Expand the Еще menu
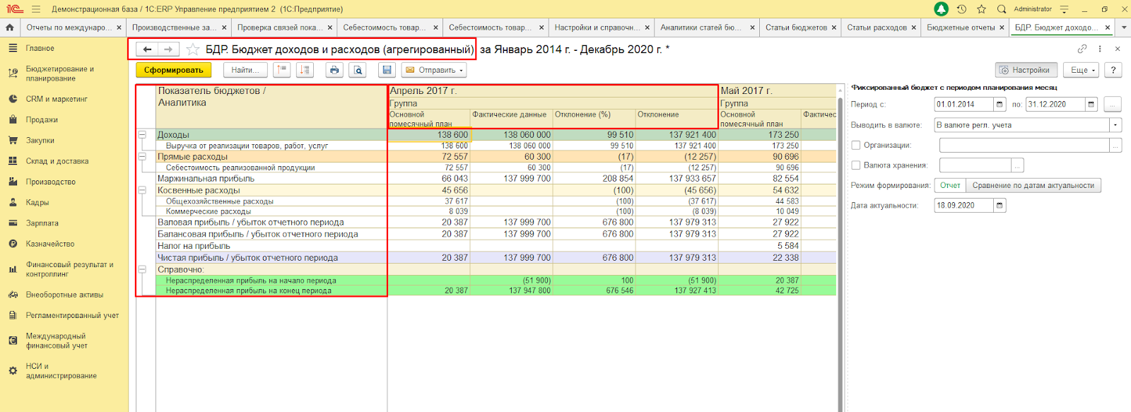The width and height of the screenshot is (1131, 412). (x=1082, y=70)
